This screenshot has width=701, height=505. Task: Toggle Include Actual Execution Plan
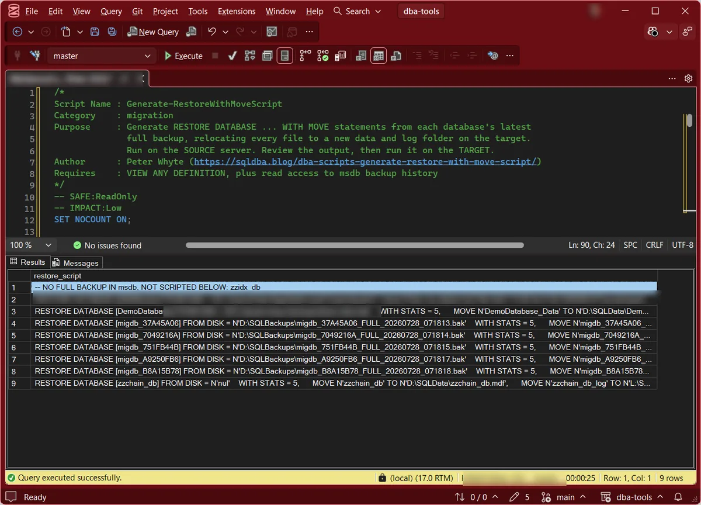306,56
